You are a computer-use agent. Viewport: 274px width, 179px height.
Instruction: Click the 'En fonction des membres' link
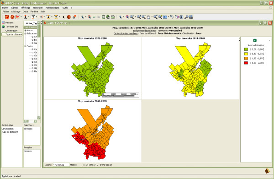point(126,33)
